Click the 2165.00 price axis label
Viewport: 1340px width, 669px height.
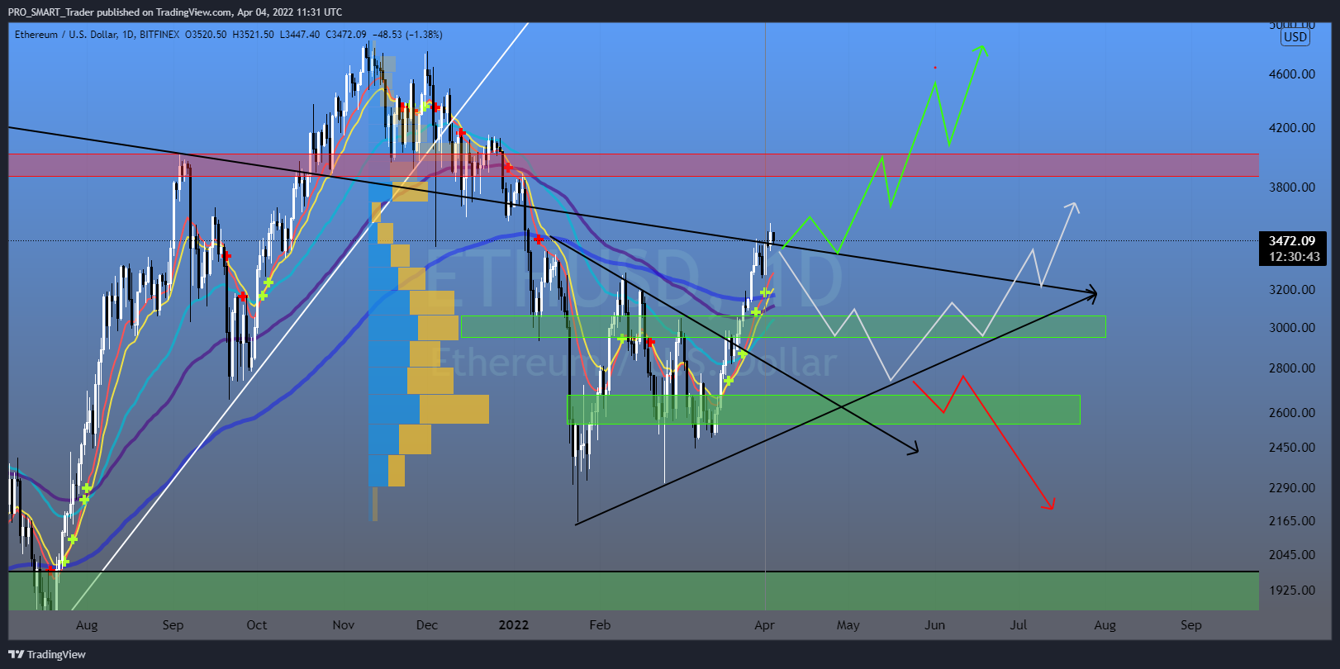1292,521
